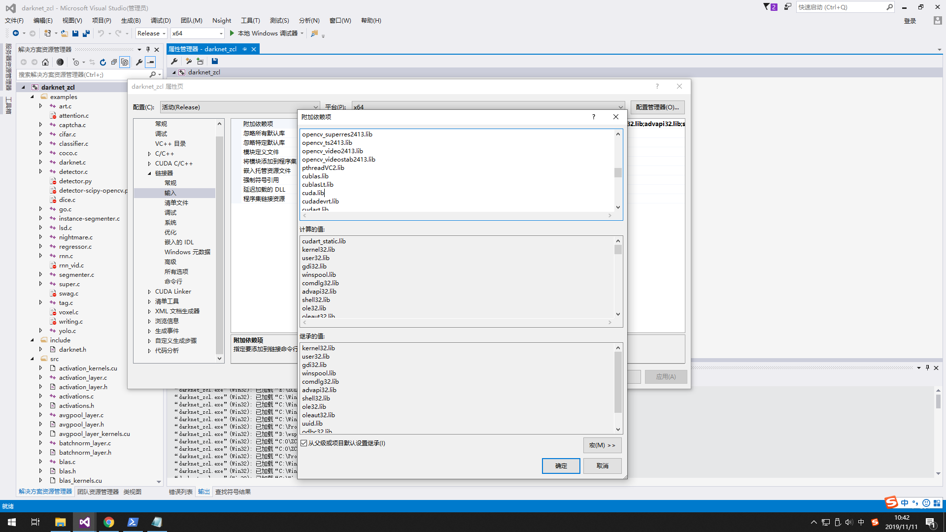Click save icon in Property Manager toolbar
This screenshot has width=946, height=532.
pyautogui.click(x=215, y=61)
